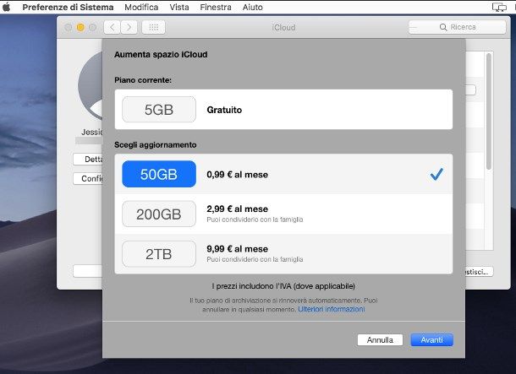This screenshot has height=374, width=516.
Task: Minimize the iCloud window with yellow button
Action: click(x=80, y=27)
